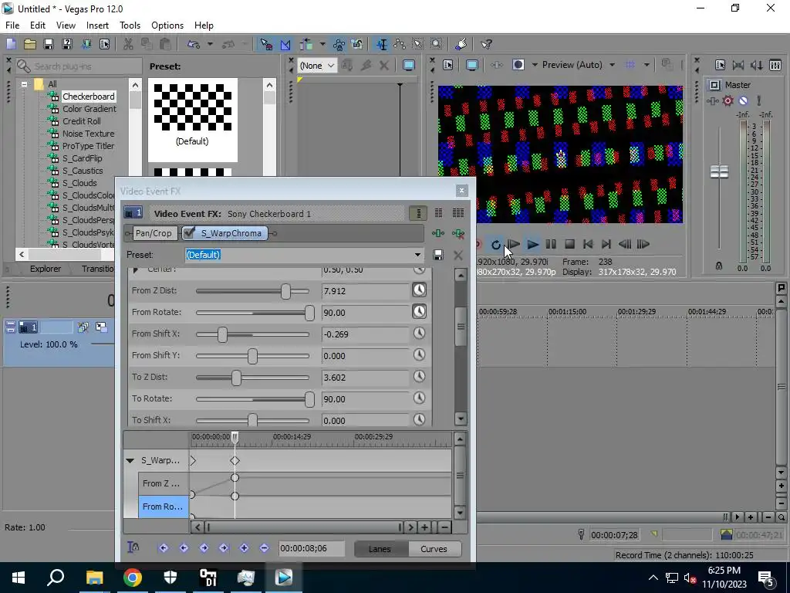Image resolution: width=790 pixels, height=593 pixels.
Task: Select S_Caustics in generator list
Action: click(x=83, y=171)
